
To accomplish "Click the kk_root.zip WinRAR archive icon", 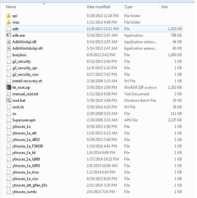I will 9,88.
